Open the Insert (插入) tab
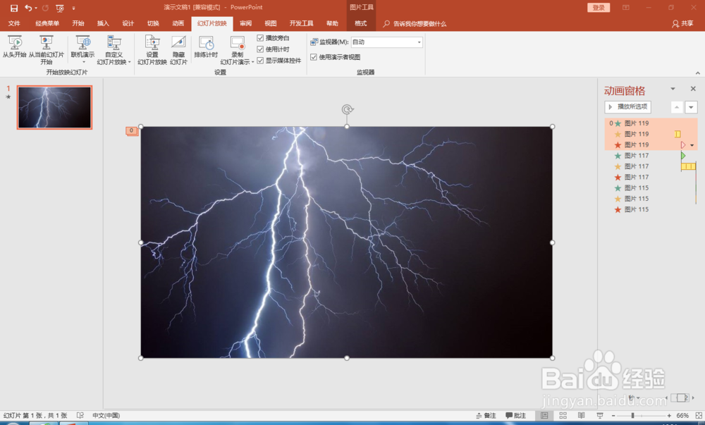 pos(103,24)
